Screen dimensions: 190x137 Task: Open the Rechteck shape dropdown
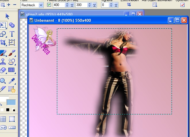pyautogui.click(x=41, y=5)
